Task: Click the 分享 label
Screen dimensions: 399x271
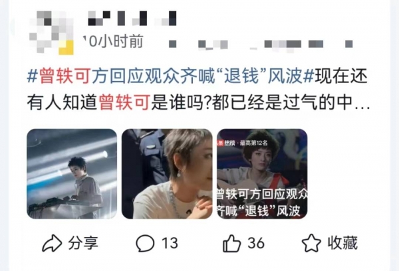Action: 83,243
